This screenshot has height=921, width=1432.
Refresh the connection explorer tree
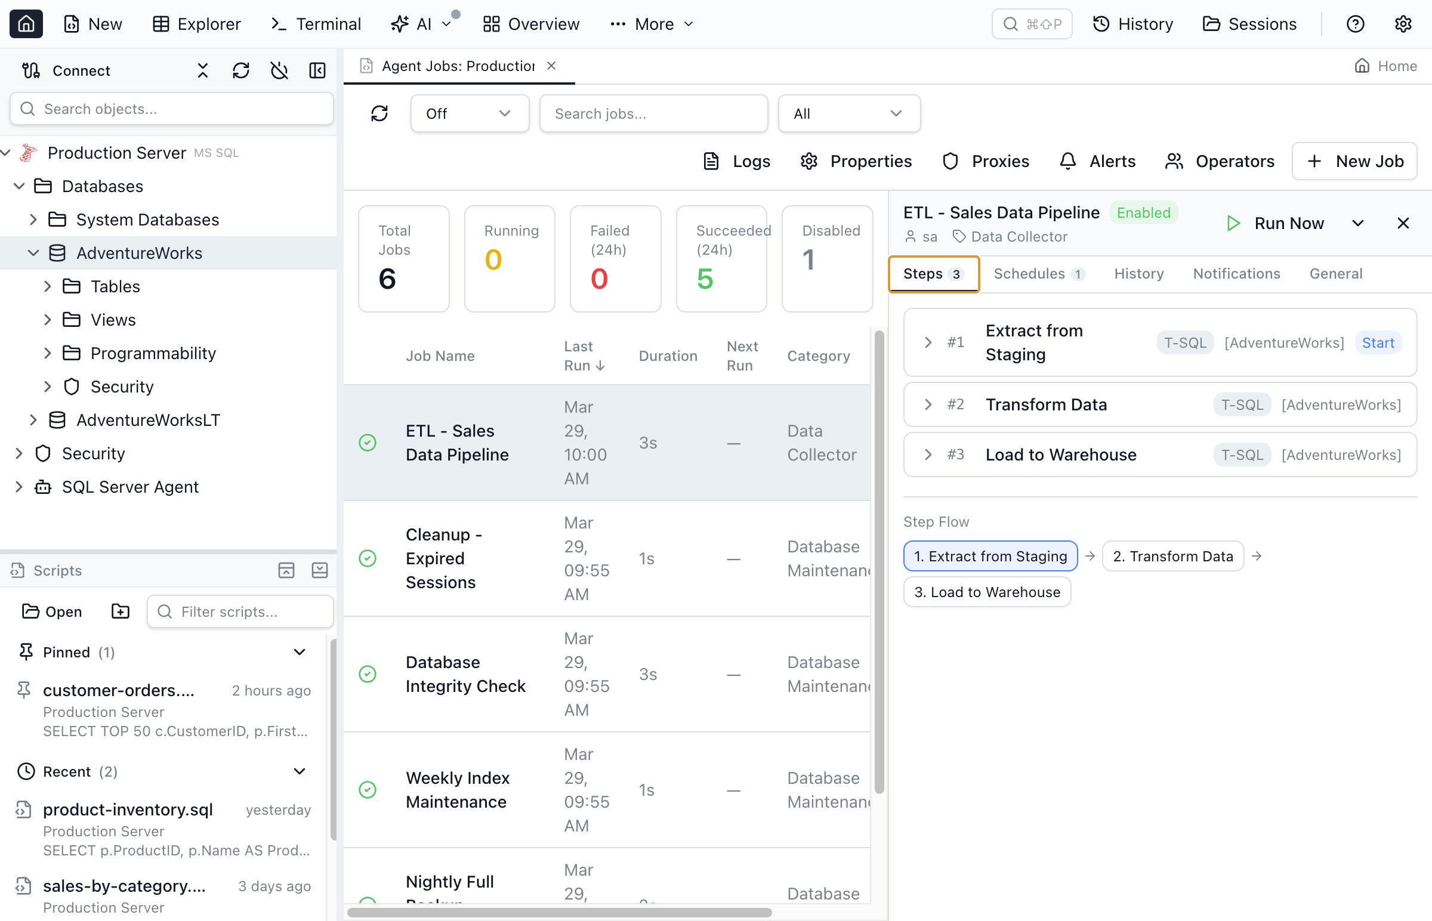[241, 70]
